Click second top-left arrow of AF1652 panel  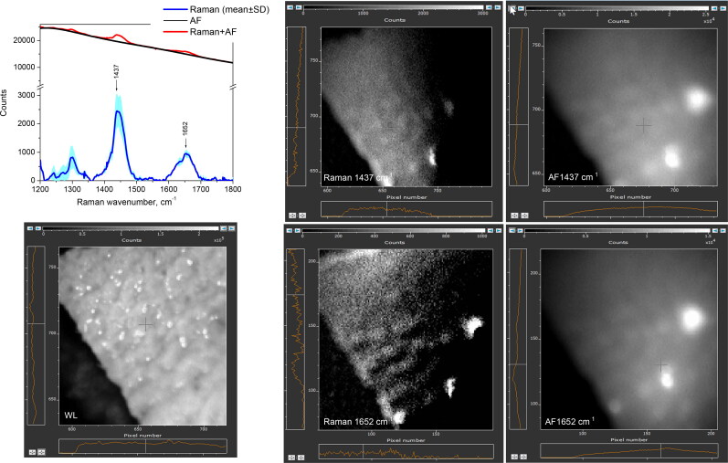(x=521, y=230)
